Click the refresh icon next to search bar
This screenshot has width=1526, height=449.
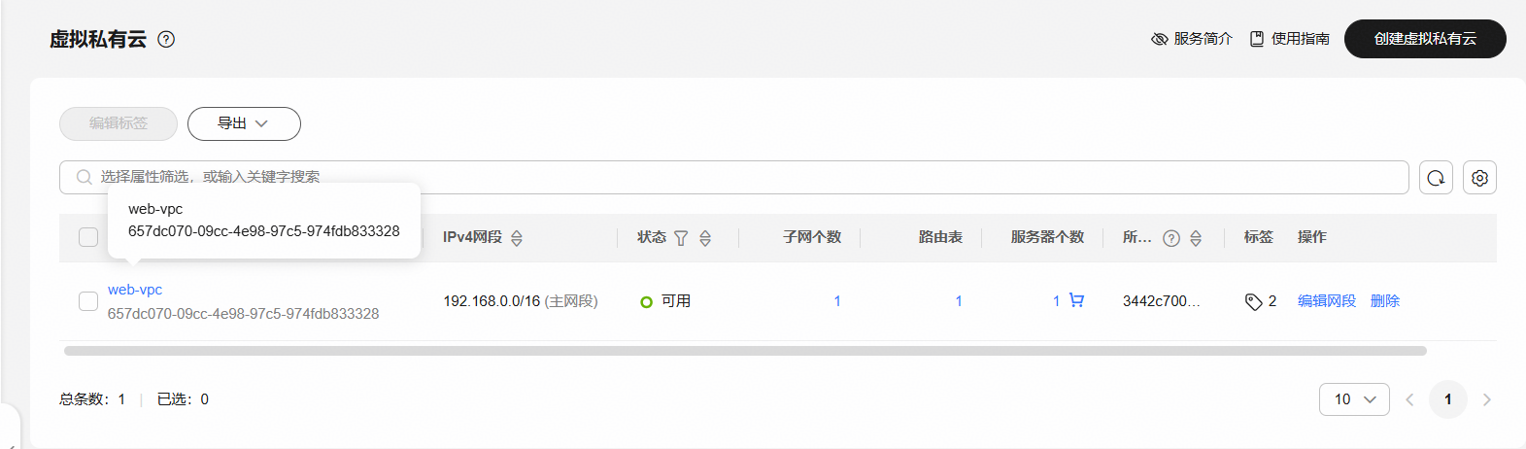(1436, 178)
